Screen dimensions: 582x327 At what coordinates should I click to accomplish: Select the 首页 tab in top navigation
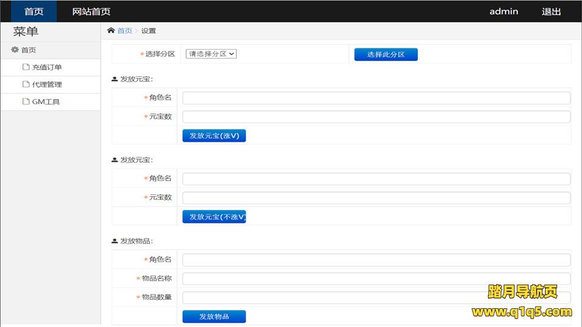(x=34, y=12)
